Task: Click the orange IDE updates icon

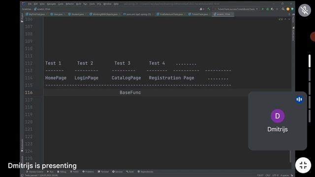Action: pyautogui.click(x=287, y=9)
